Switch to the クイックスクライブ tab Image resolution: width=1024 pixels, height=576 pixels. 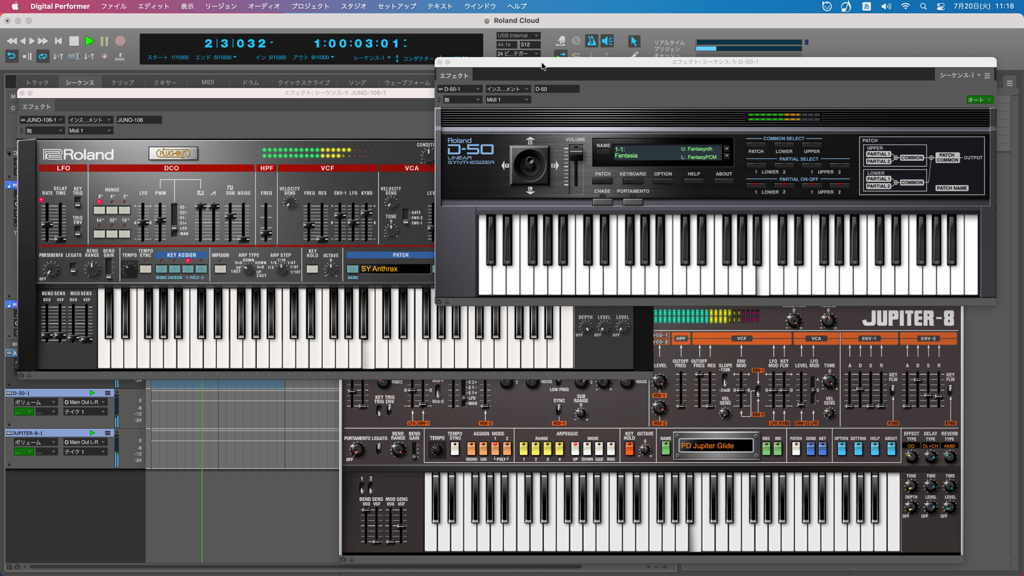[x=304, y=82]
